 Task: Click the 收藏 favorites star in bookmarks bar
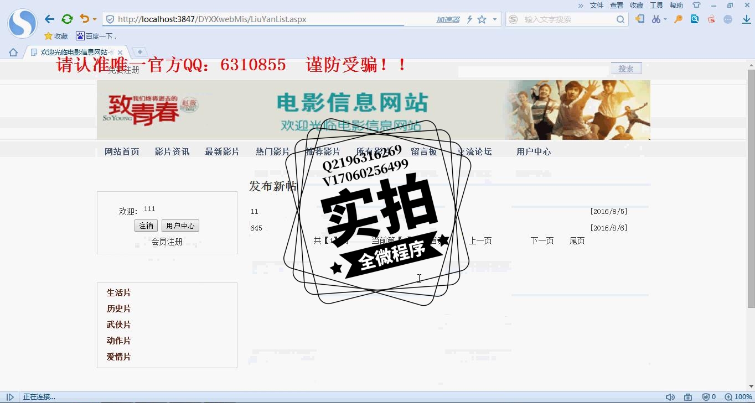[56, 36]
